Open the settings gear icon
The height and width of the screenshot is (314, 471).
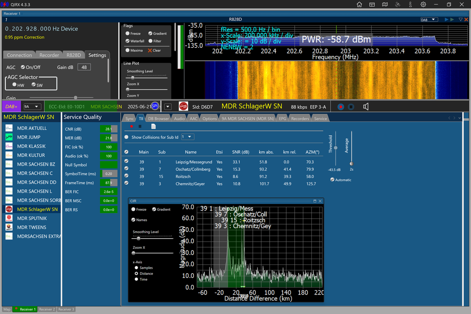pyautogui.click(x=423, y=4)
